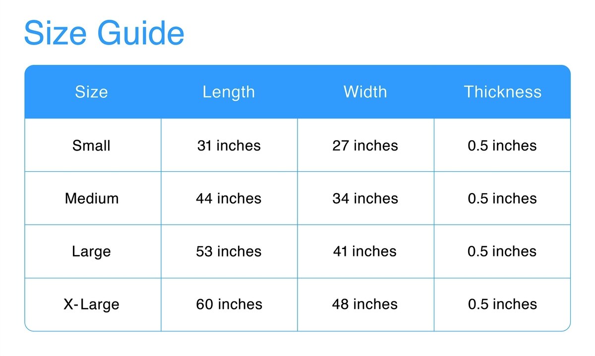The width and height of the screenshot is (595, 356).
Task: Click the 44 inches length cell
Action: pyautogui.click(x=229, y=199)
